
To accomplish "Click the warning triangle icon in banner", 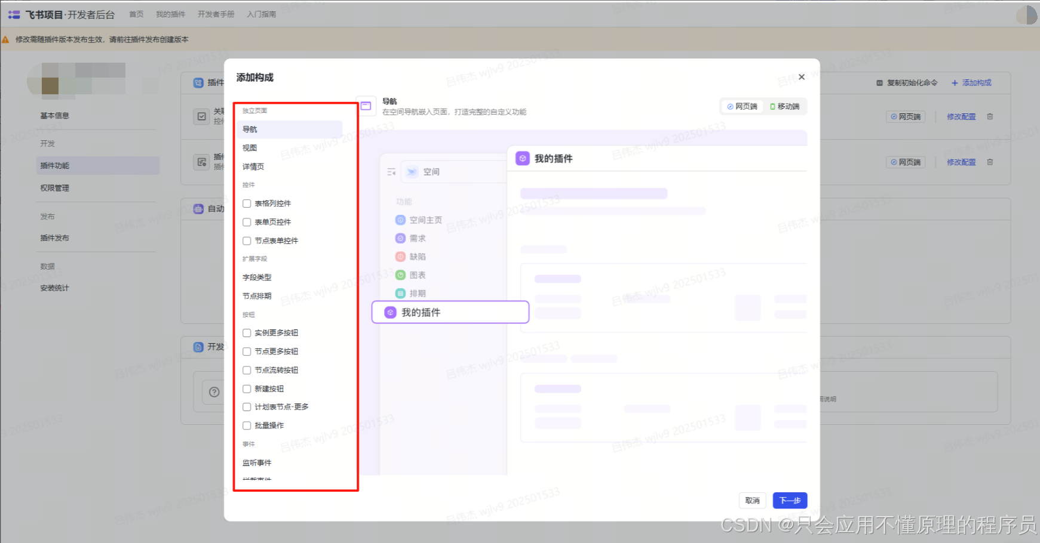I will (5, 39).
